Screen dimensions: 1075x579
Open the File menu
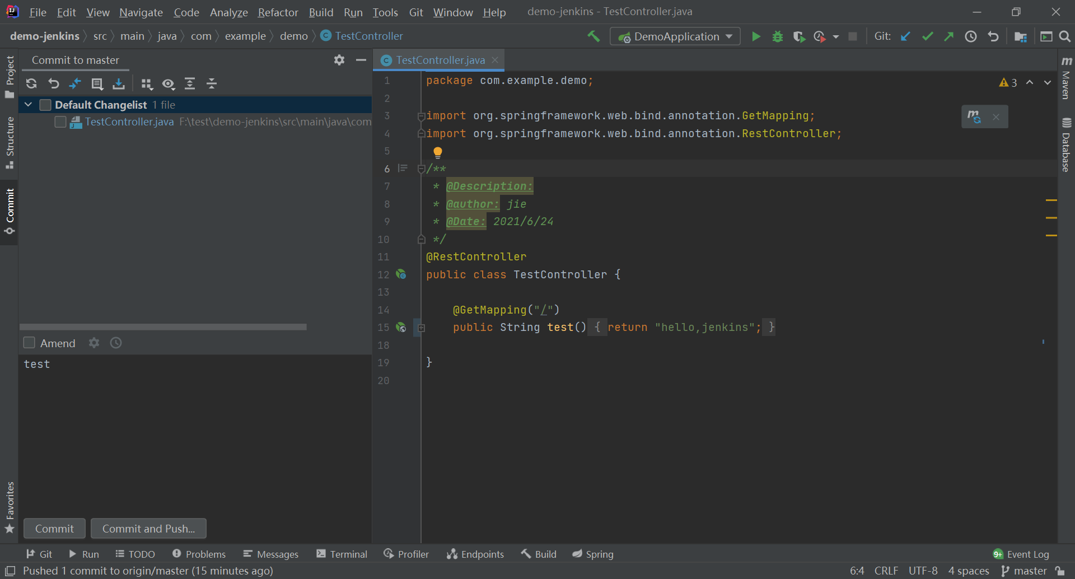coord(38,12)
